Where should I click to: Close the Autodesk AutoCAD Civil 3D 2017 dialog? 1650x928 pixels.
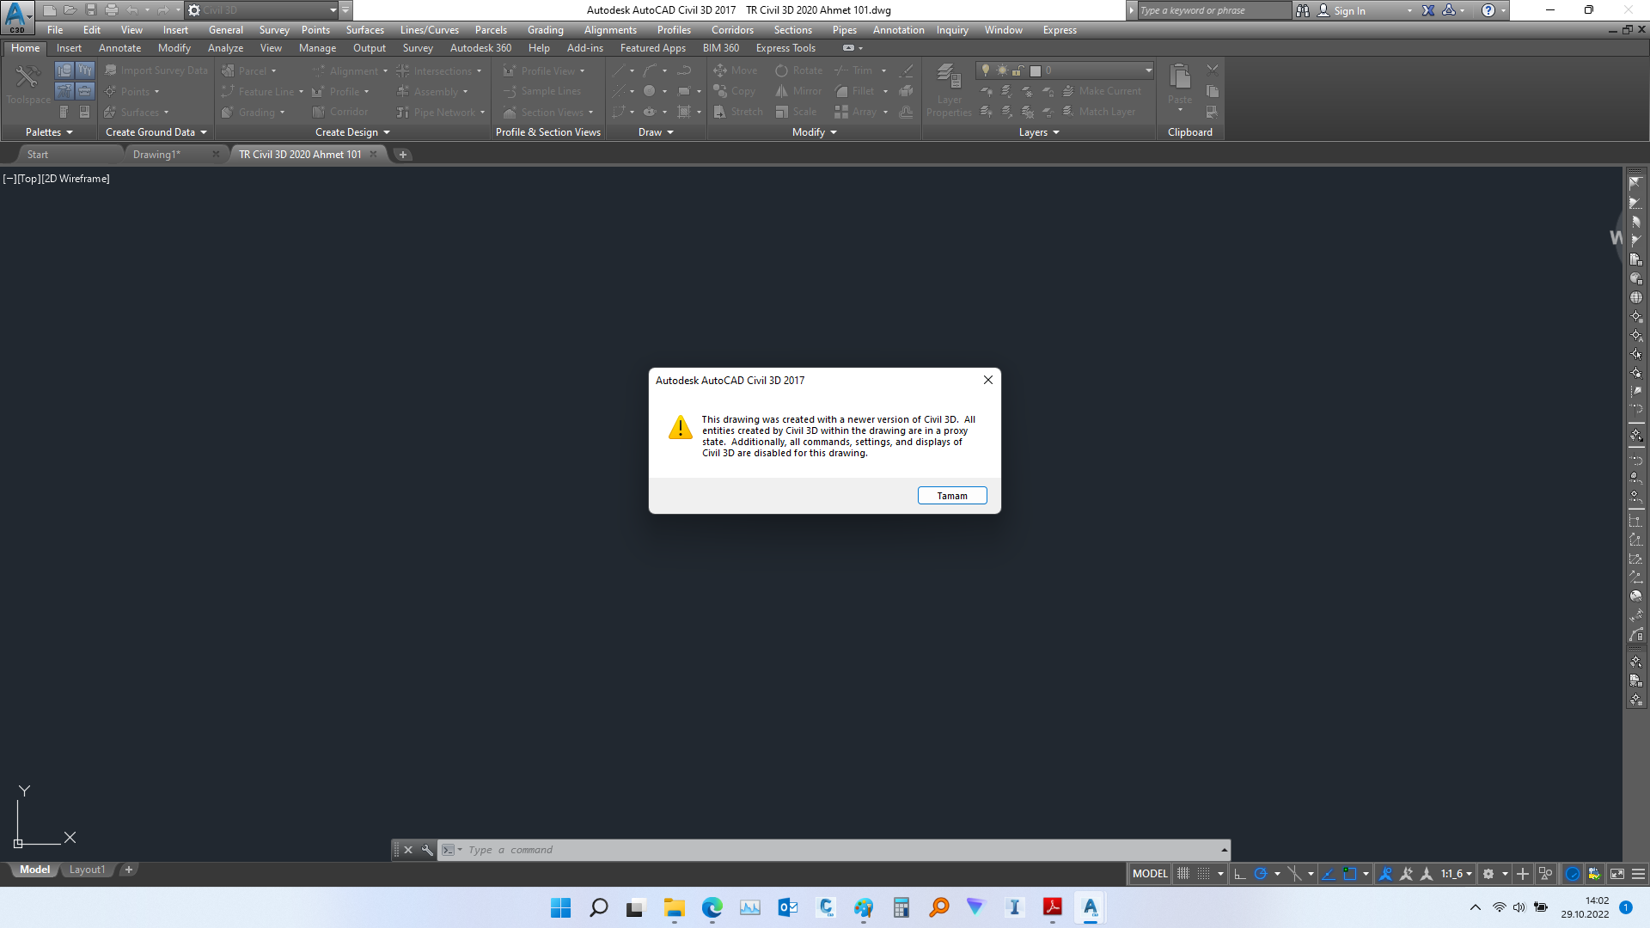pyautogui.click(x=988, y=380)
